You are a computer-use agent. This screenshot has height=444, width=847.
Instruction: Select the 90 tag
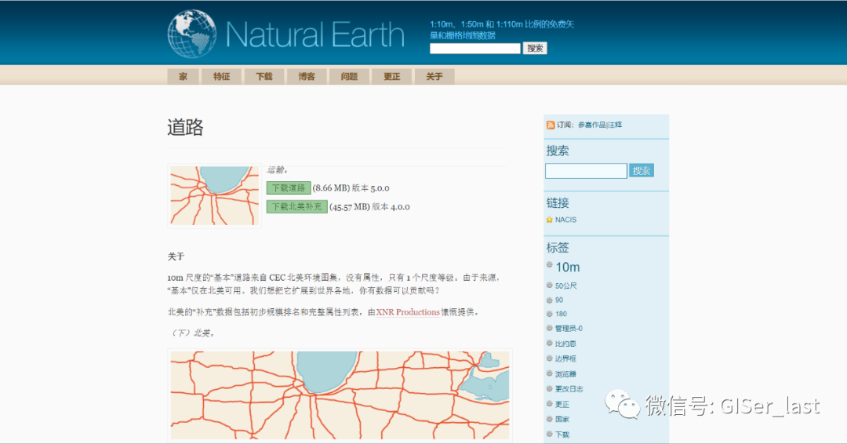pyautogui.click(x=559, y=300)
